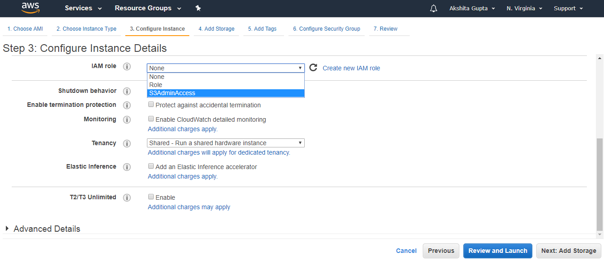
Task: Switch to the Configure Security Group tab
Action: (326, 28)
